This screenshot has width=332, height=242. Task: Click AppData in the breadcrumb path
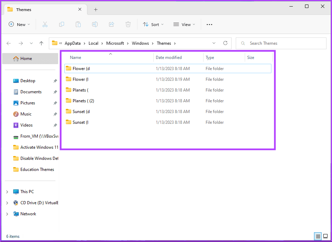73,43
